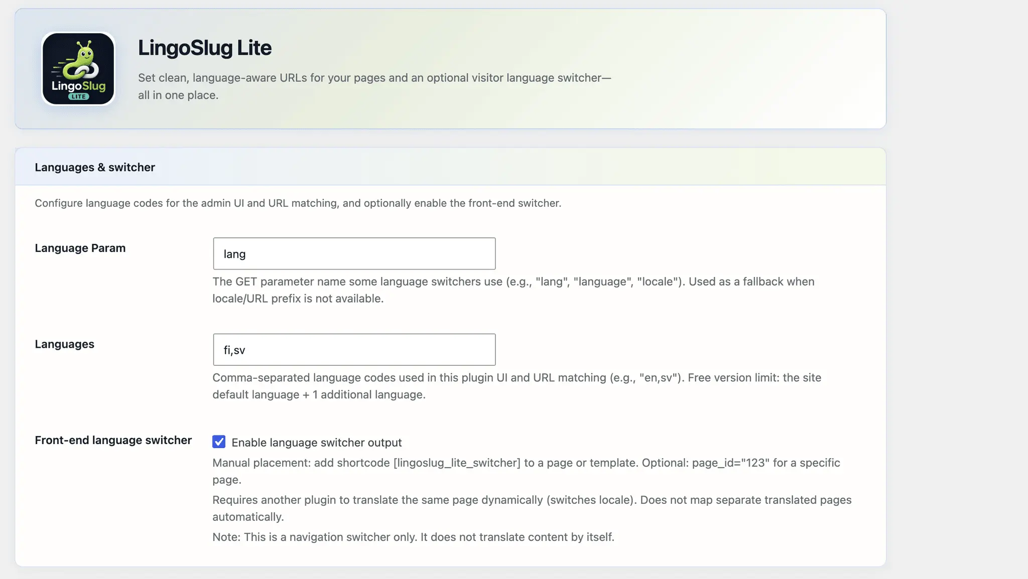Click the 'Note: This is a navigation switcher' text
Image resolution: width=1028 pixels, height=579 pixels.
[413, 537]
